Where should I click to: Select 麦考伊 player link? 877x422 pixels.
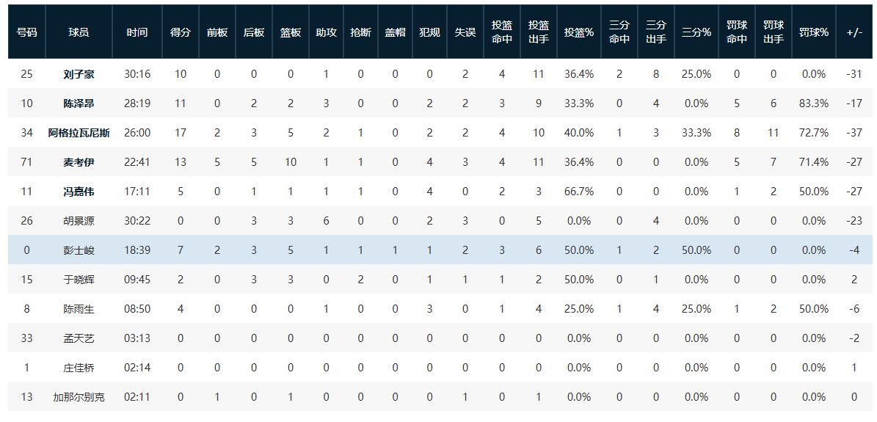79,162
